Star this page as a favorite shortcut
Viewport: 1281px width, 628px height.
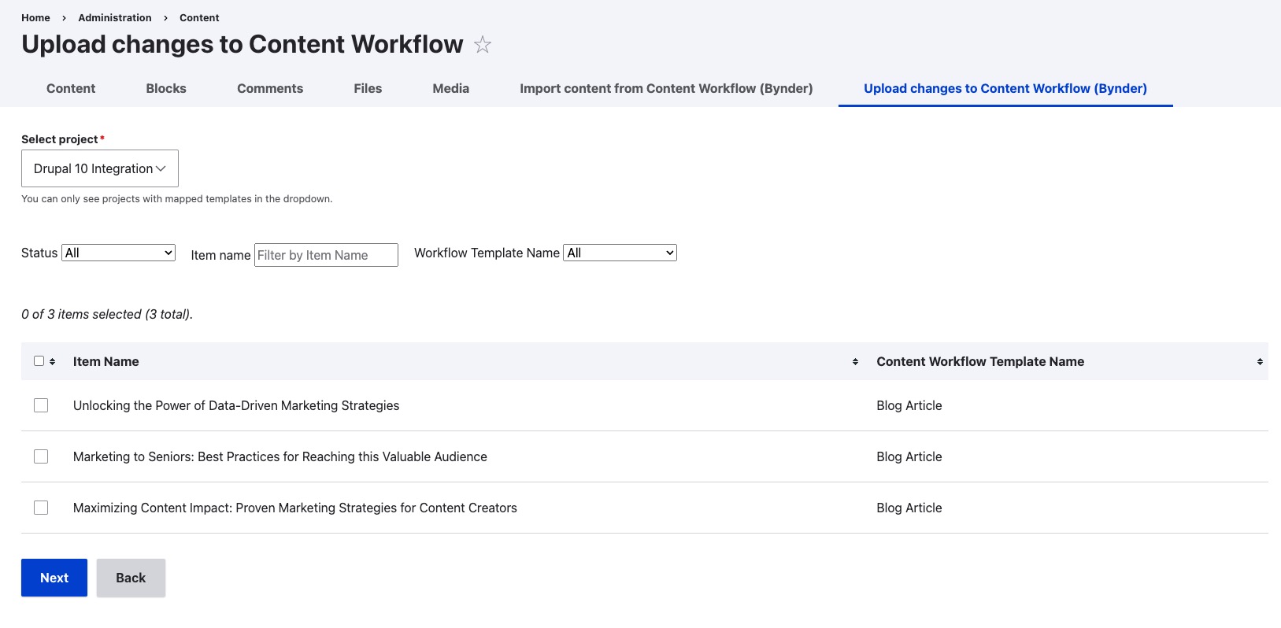483,45
